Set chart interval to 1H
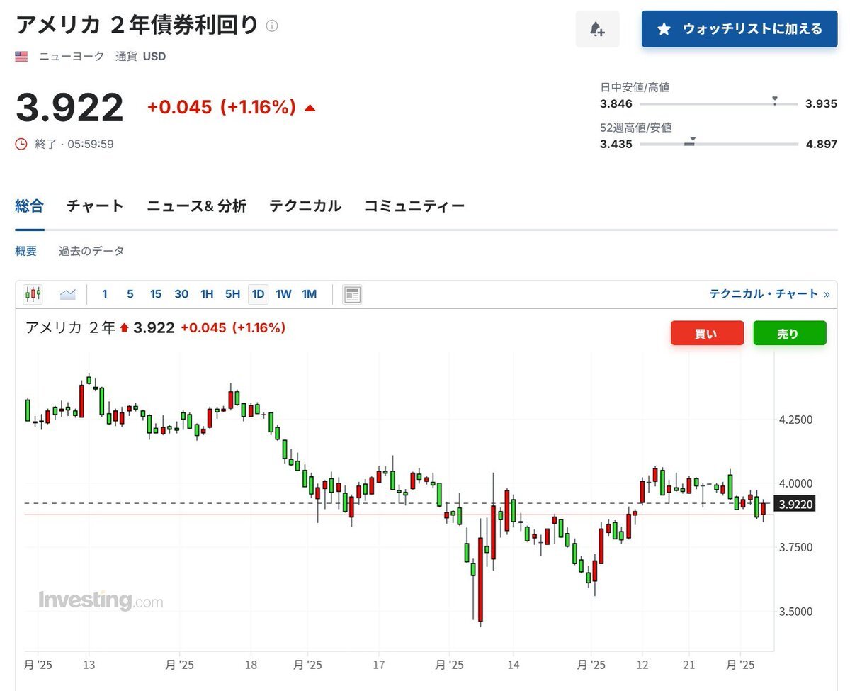 [x=207, y=294]
